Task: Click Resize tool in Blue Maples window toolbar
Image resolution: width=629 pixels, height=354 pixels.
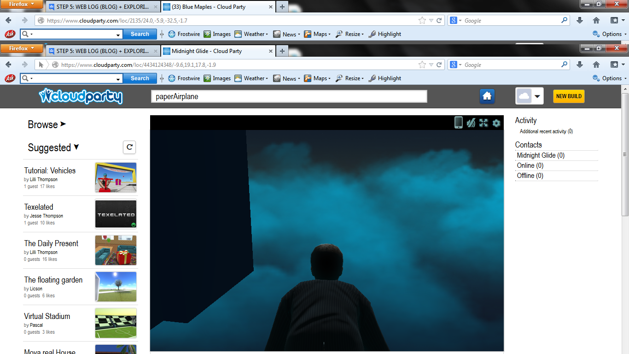Action: [350, 34]
